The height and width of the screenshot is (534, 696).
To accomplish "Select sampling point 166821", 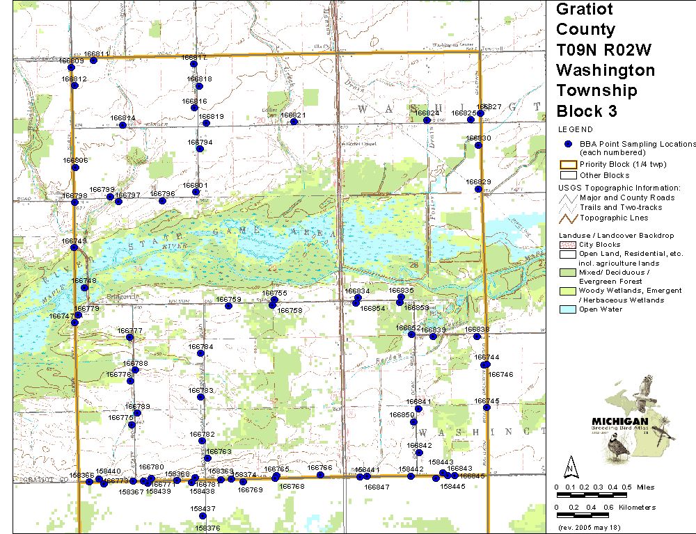I will 294,122.
